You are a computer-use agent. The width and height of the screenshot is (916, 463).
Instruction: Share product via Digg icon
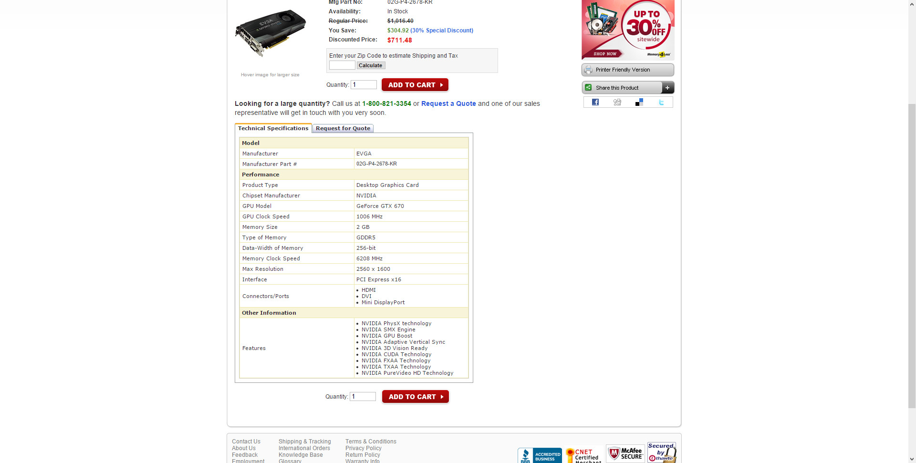(x=617, y=102)
